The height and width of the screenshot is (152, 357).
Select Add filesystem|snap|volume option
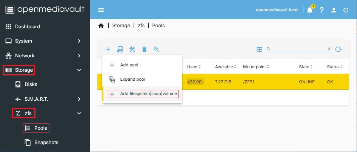tap(148, 94)
